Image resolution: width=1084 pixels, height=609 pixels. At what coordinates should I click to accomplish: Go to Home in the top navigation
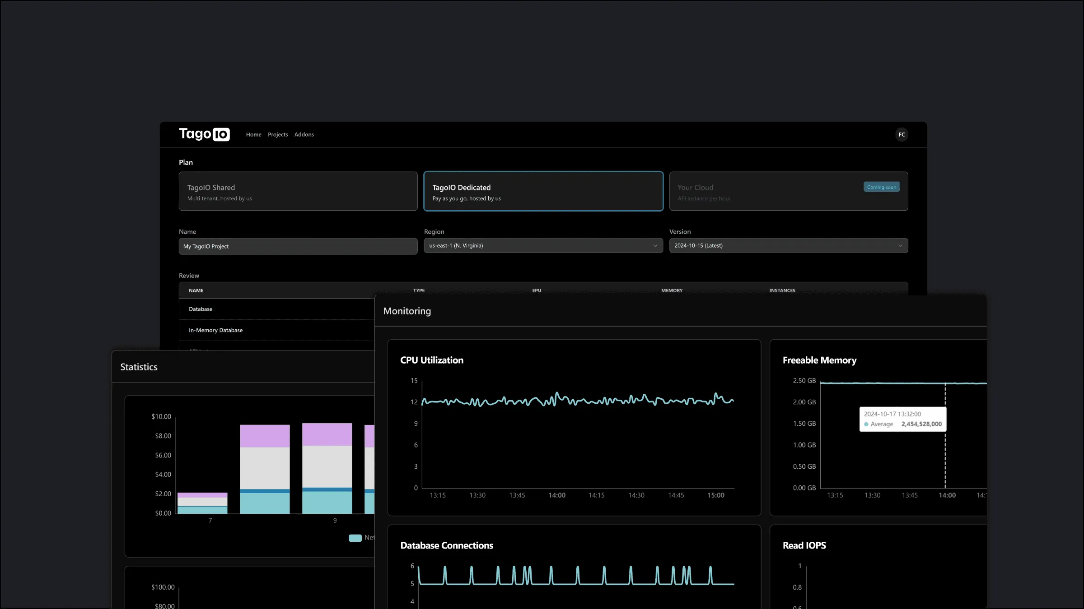click(253, 134)
